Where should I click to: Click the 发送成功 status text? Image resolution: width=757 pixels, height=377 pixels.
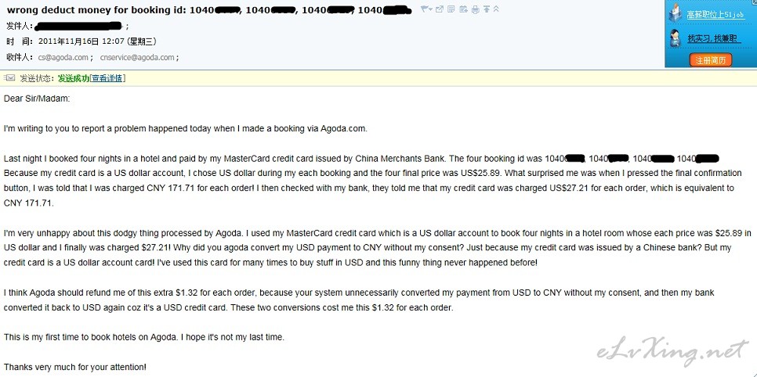74,78
